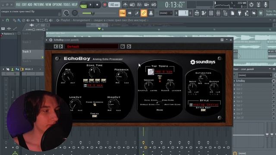Open the (none) pattern selector dropdown
Viewport: 276px width, 155px height.
click(x=166, y=13)
